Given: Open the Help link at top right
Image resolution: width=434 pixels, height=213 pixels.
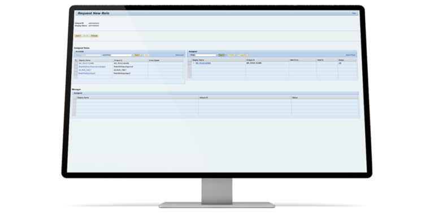Looking at the screenshot, I should click(354, 14).
